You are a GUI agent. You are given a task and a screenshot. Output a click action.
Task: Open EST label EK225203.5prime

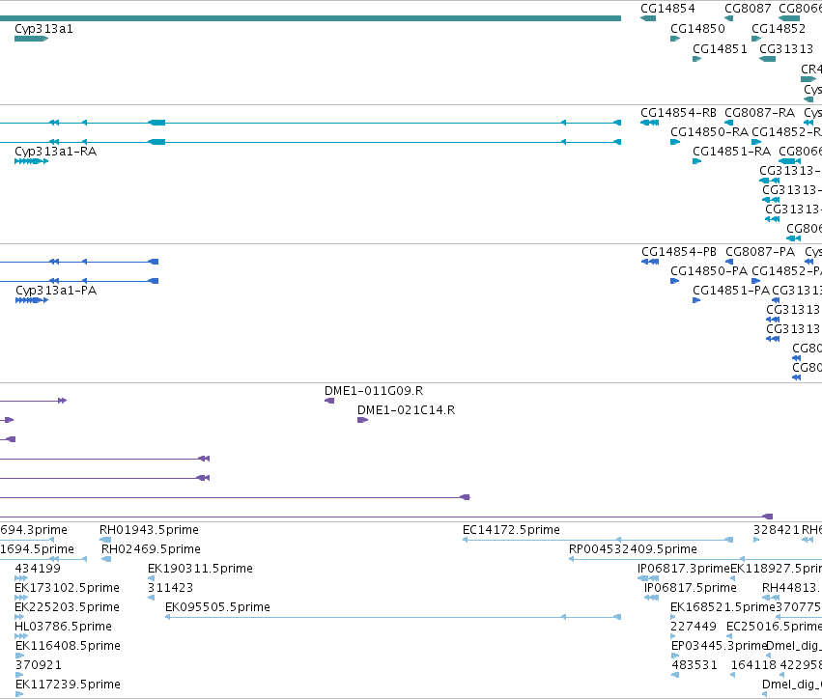point(67,607)
